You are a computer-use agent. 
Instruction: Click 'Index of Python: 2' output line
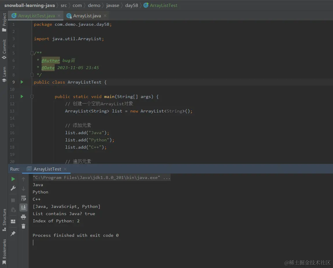[56, 221]
